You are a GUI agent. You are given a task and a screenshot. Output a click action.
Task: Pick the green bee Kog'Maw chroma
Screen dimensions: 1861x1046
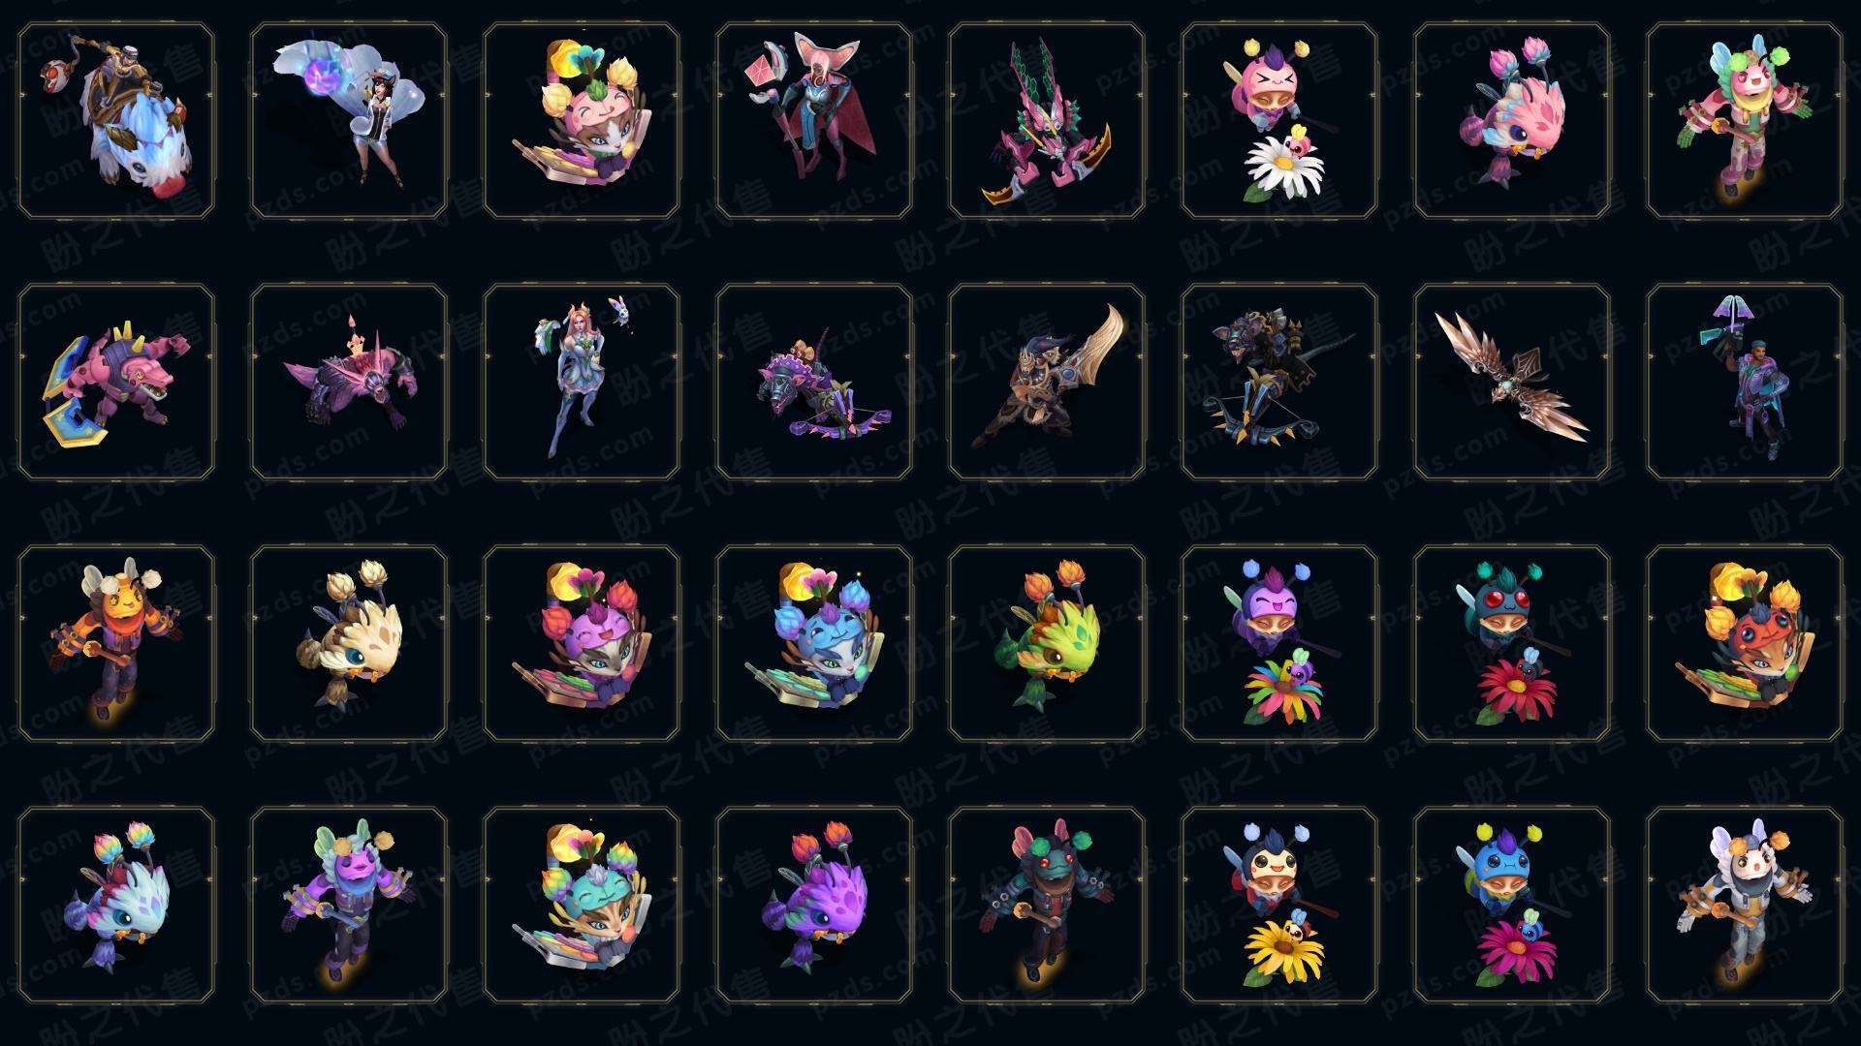pos(1047,643)
